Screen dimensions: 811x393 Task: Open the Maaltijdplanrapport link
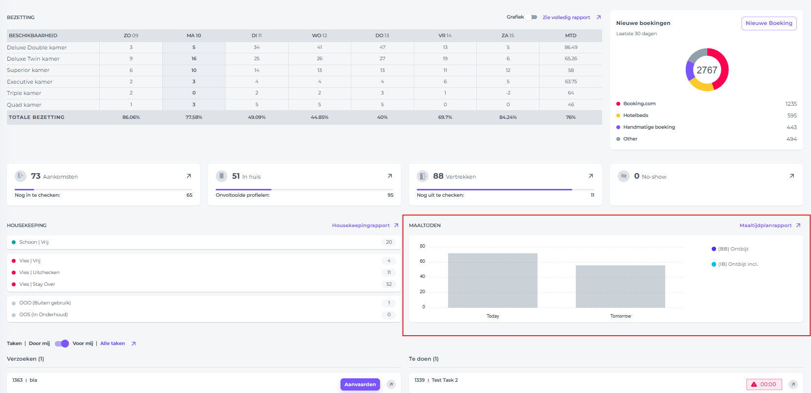[765, 226]
